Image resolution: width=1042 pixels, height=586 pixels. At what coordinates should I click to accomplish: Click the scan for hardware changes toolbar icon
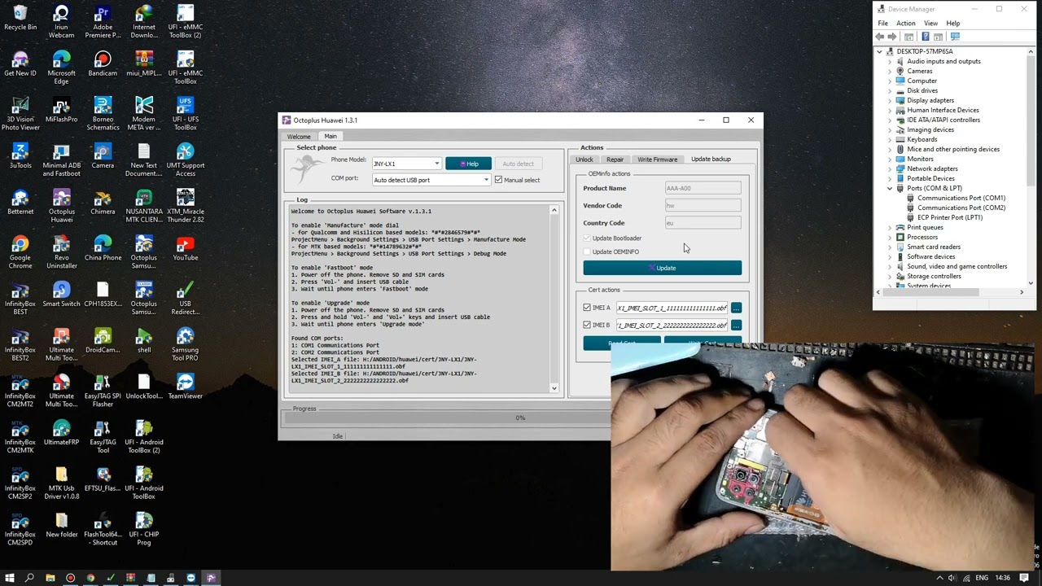[x=955, y=37]
